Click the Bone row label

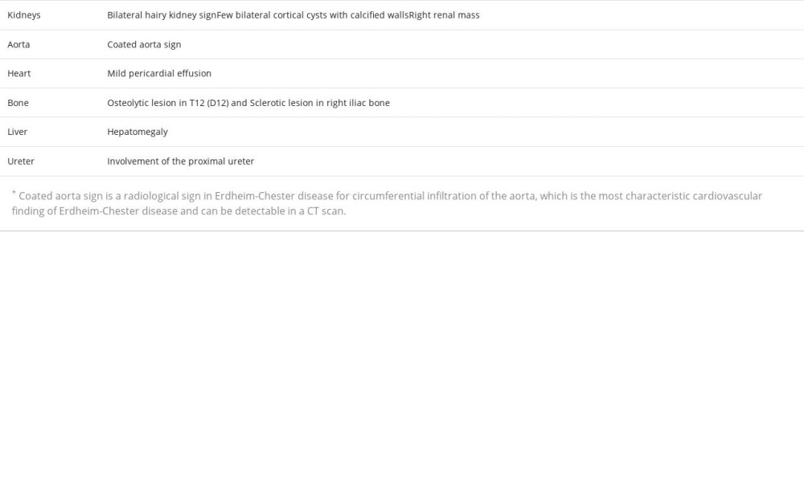point(18,103)
